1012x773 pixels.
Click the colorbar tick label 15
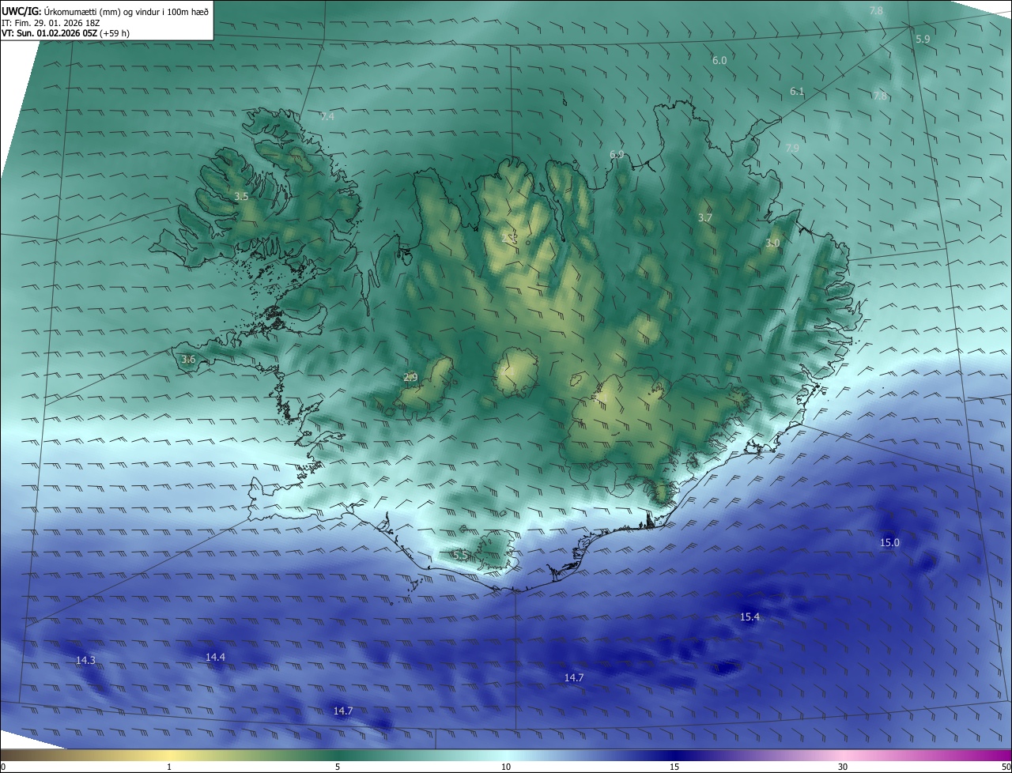674,767
